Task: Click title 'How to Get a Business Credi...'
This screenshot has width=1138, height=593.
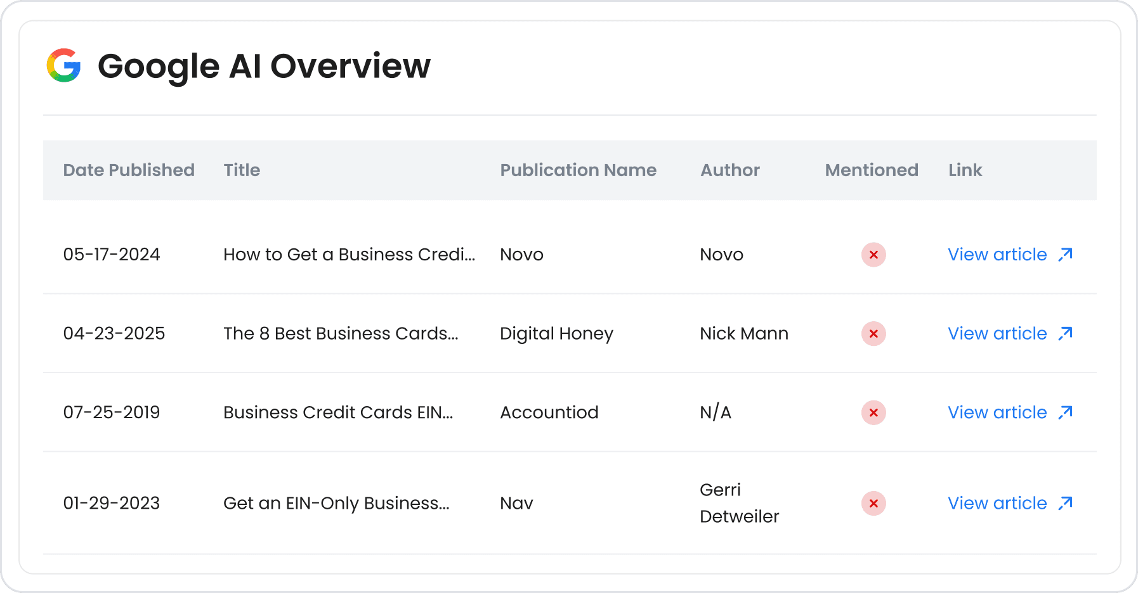Action: point(349,255)
